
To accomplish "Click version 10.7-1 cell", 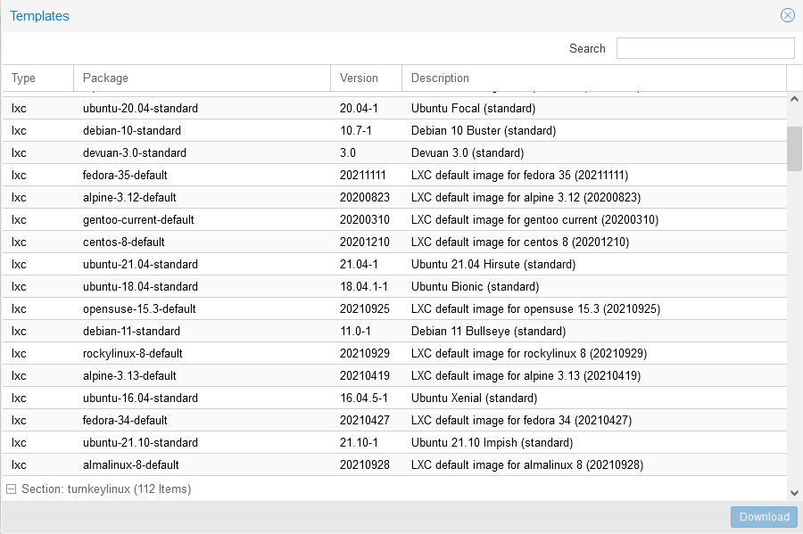I will pyautogui.click(x=356, y=130).
